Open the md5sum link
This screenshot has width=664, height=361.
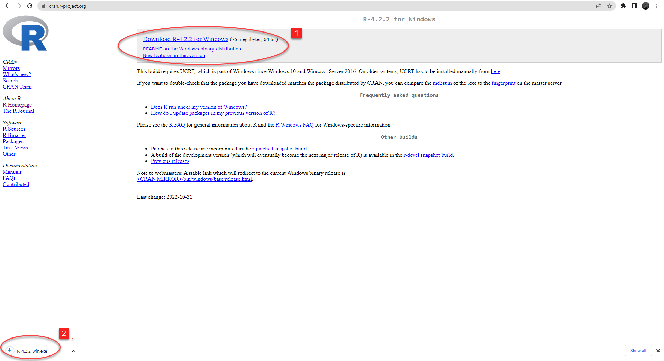click(x=442, y=83)
